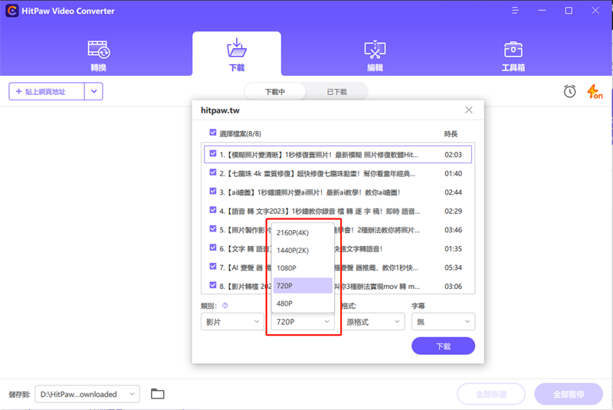The height and width of the screenshot is (410, 613).
Task: Expand the paste URL dropdown arrow
Action: (93, 91)
